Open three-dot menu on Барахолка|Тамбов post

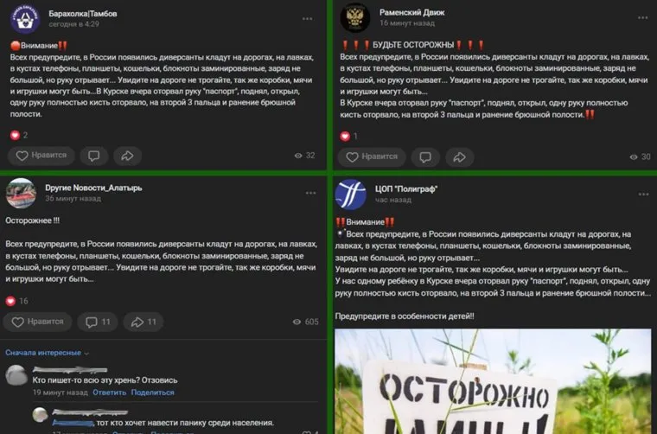[x=307, y=19]
